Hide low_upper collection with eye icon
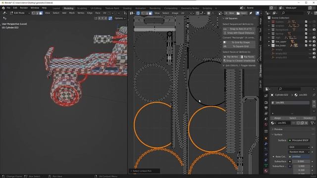The height and width of the screenshot is (178, 317). click(310, 42)
